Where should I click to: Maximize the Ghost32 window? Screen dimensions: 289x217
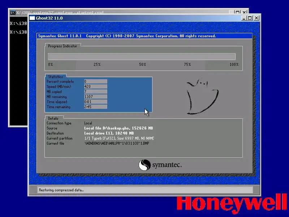(x=250, y=18)
